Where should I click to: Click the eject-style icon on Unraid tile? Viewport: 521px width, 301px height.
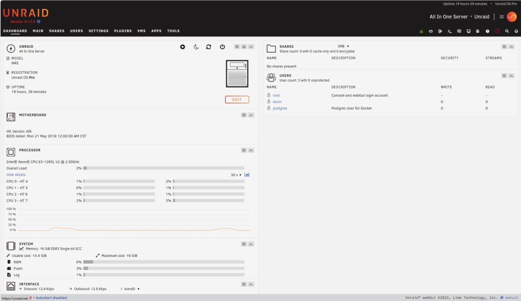pos(244,47)
